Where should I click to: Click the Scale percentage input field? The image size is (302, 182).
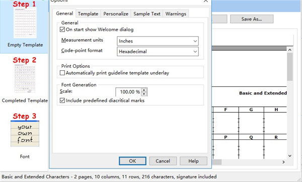click(128, 92)
